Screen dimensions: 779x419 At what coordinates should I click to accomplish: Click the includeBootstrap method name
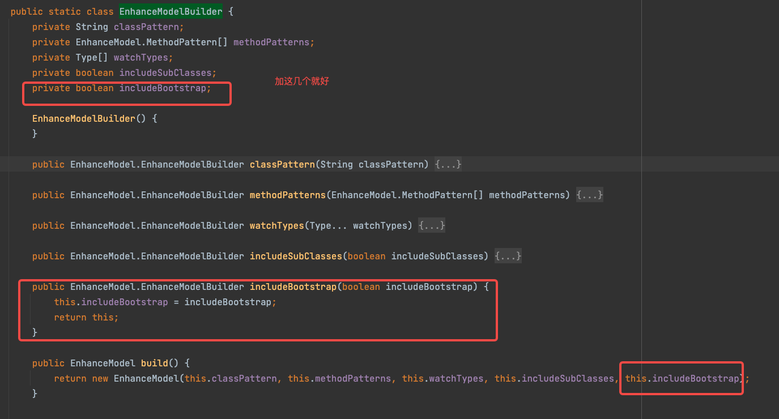(x=292, y=287)
